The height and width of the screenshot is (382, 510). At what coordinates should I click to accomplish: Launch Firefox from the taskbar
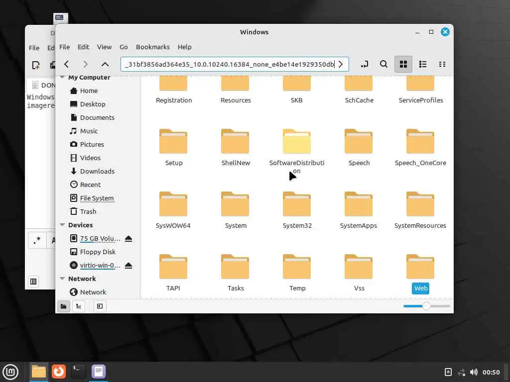(x=59, y=372)
